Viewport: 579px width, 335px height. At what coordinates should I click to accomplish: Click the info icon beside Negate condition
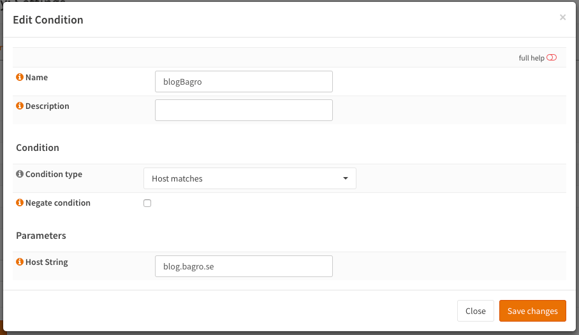point(20,203)
